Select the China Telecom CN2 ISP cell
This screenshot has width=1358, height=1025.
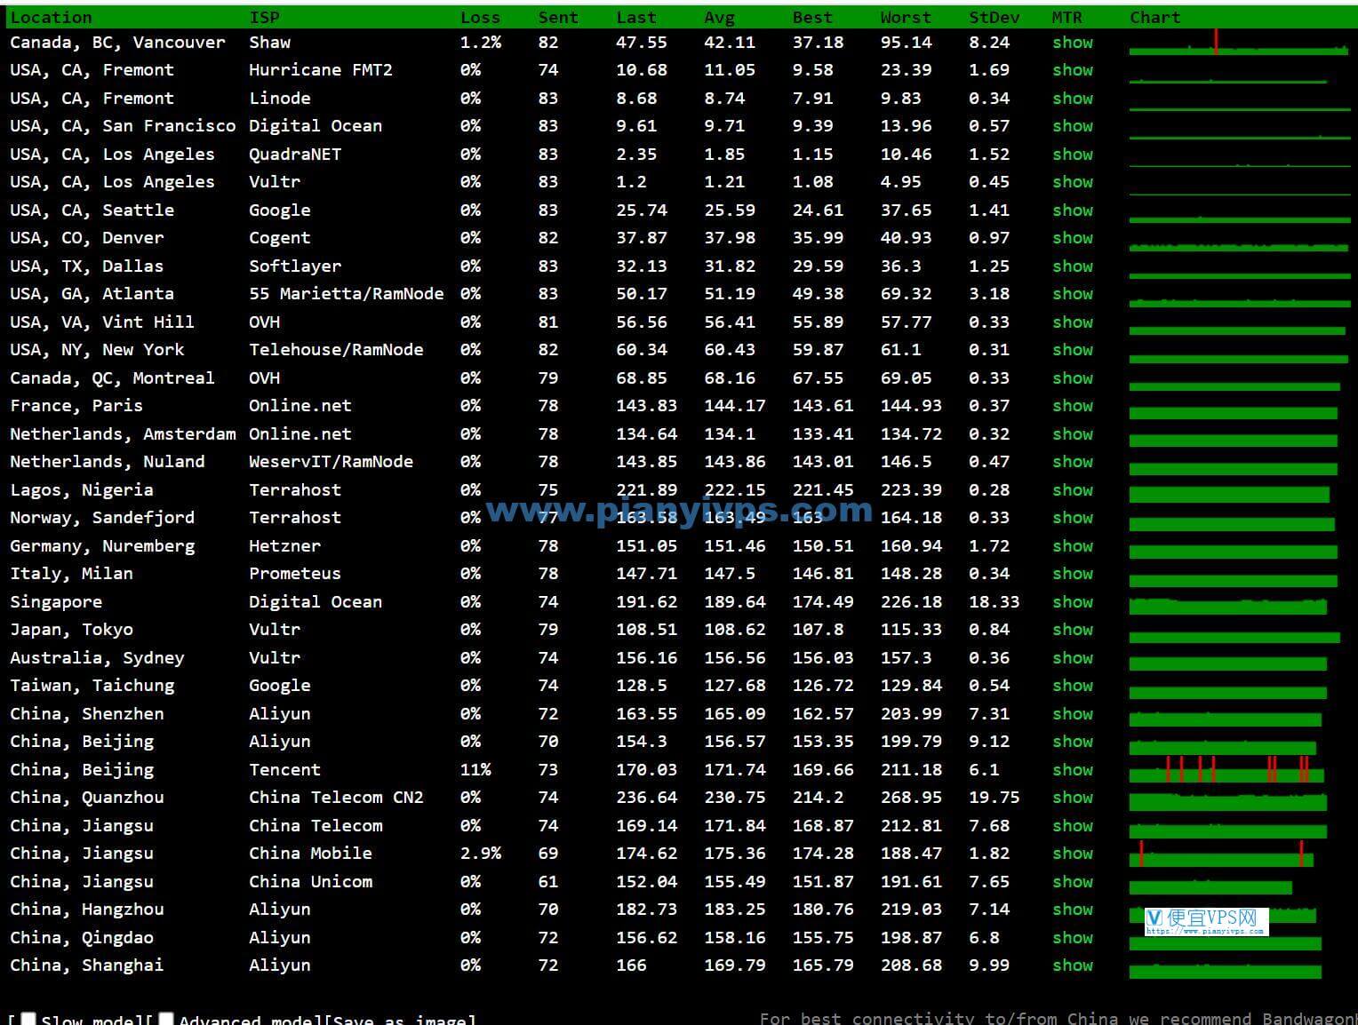336,798
